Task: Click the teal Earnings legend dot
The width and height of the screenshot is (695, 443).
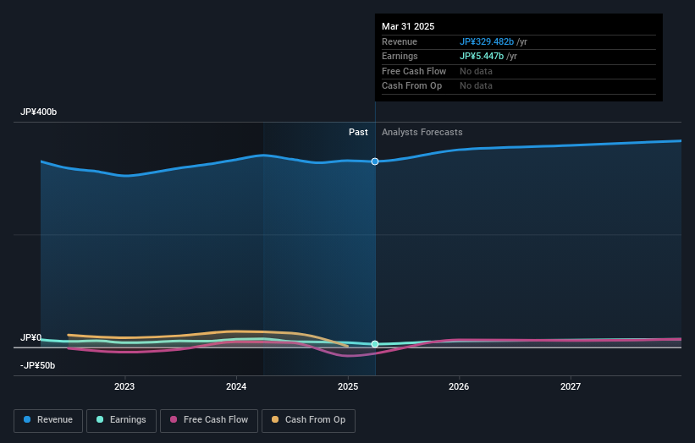Action: click(x=100, y=419)
